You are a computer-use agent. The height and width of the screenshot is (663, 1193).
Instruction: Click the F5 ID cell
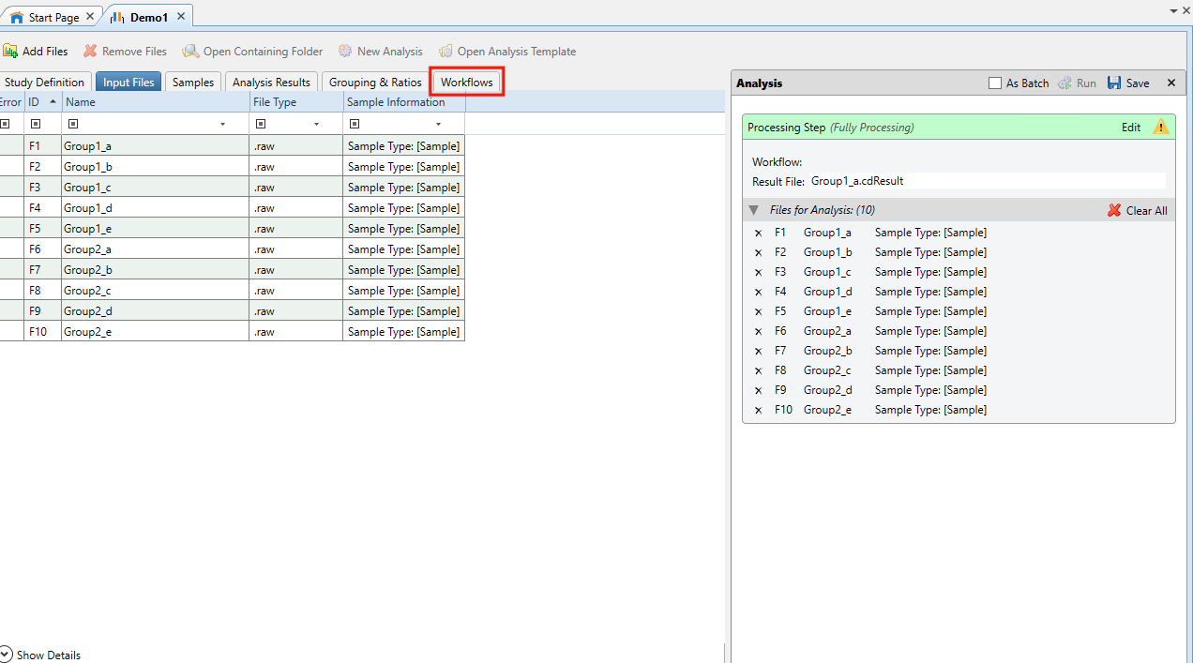click(43, 229)
